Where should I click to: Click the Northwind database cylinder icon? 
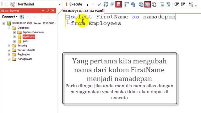click(19, 37)
